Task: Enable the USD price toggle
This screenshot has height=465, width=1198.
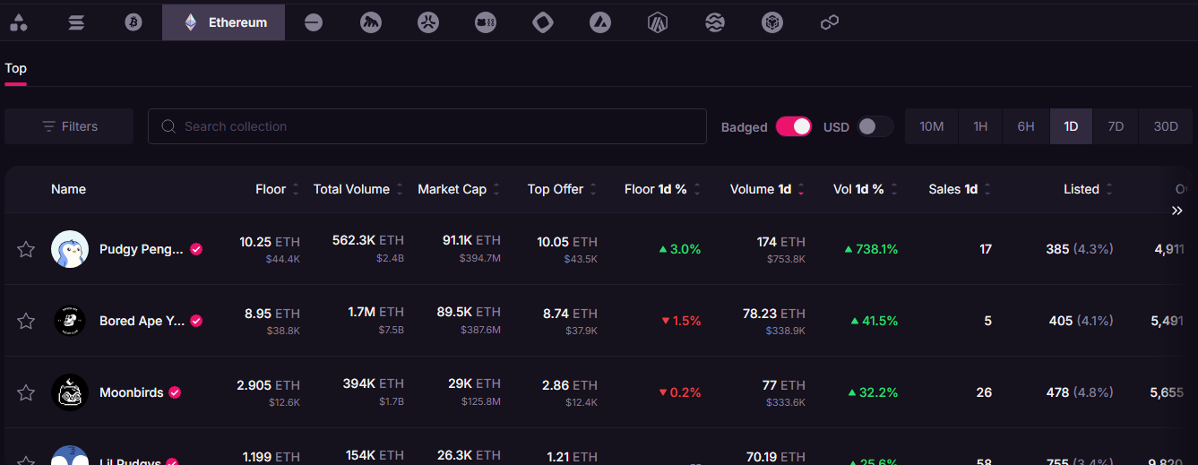Action: point(875,126)
